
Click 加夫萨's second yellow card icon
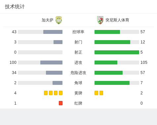tap(51, 93)
